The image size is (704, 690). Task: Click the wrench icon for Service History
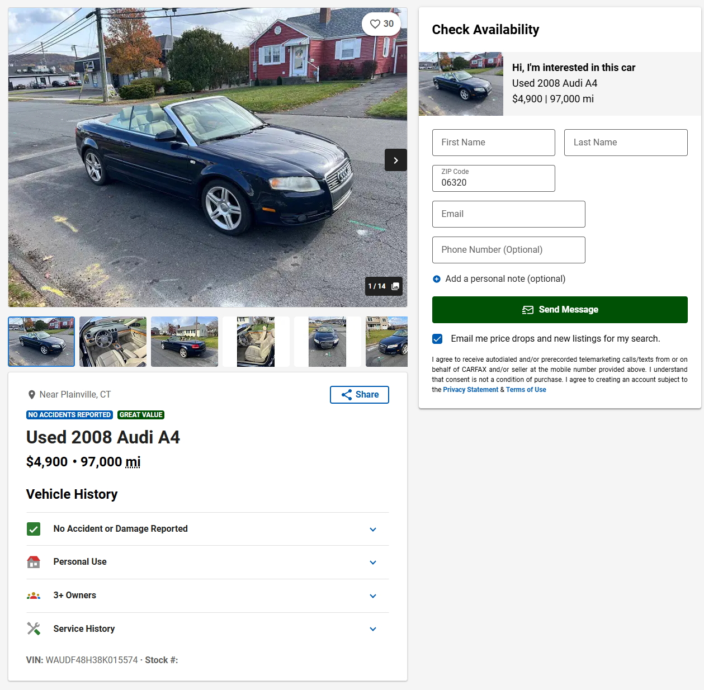(34, 629)
